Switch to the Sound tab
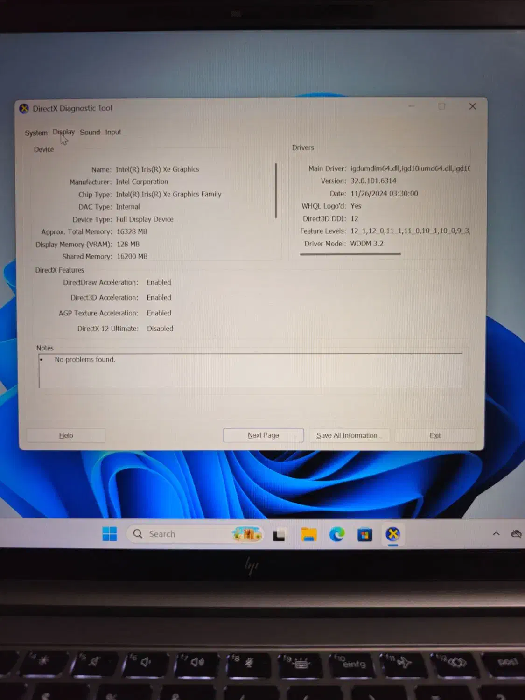 [x=90, y=133]
